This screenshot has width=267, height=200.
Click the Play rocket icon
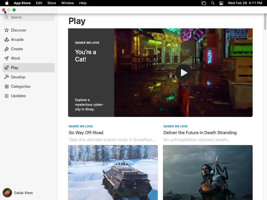coord(7,68)
